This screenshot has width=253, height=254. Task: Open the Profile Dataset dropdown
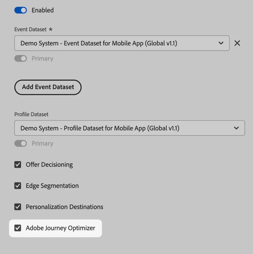129,128
